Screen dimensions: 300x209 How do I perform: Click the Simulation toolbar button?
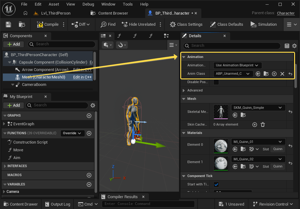[x=263, y=24]
